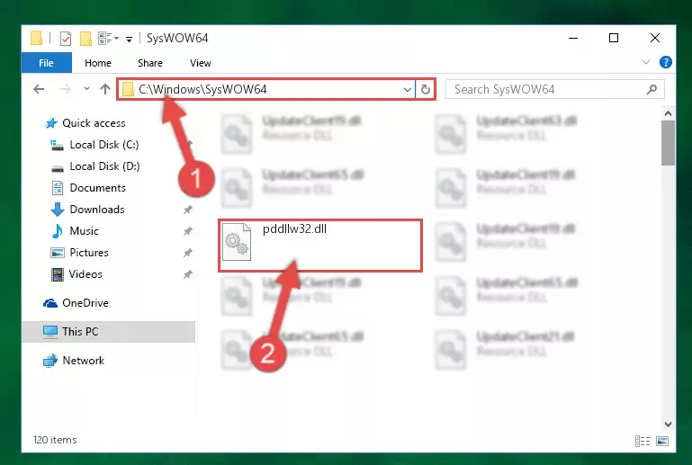692x465 pixels.
Task: Open the Customize Quick Access Toolbar dropdown
Action: [x=129, y=40]
